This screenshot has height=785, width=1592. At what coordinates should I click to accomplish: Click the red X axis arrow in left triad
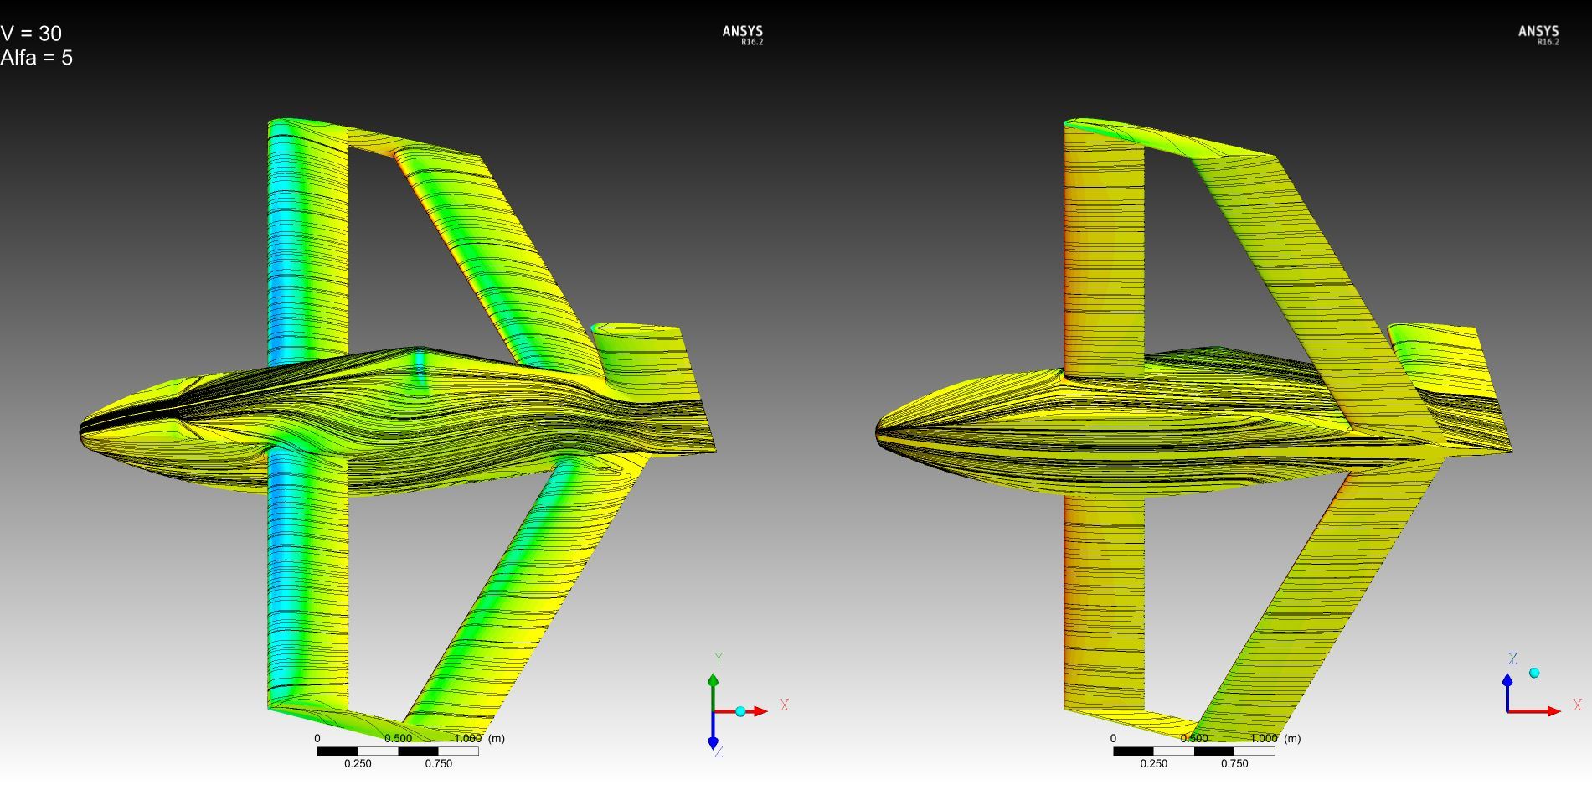tap(758, 711)
